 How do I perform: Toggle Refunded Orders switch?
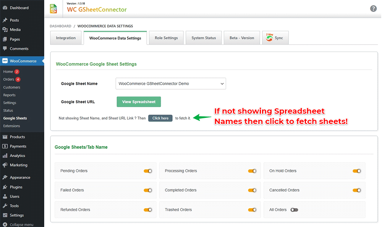pyautogui.click(x=147, y=210)
